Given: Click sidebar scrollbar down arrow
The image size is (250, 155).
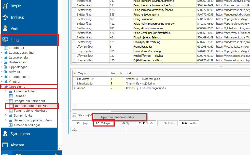Looking at the screenshot, I should 60,148.
